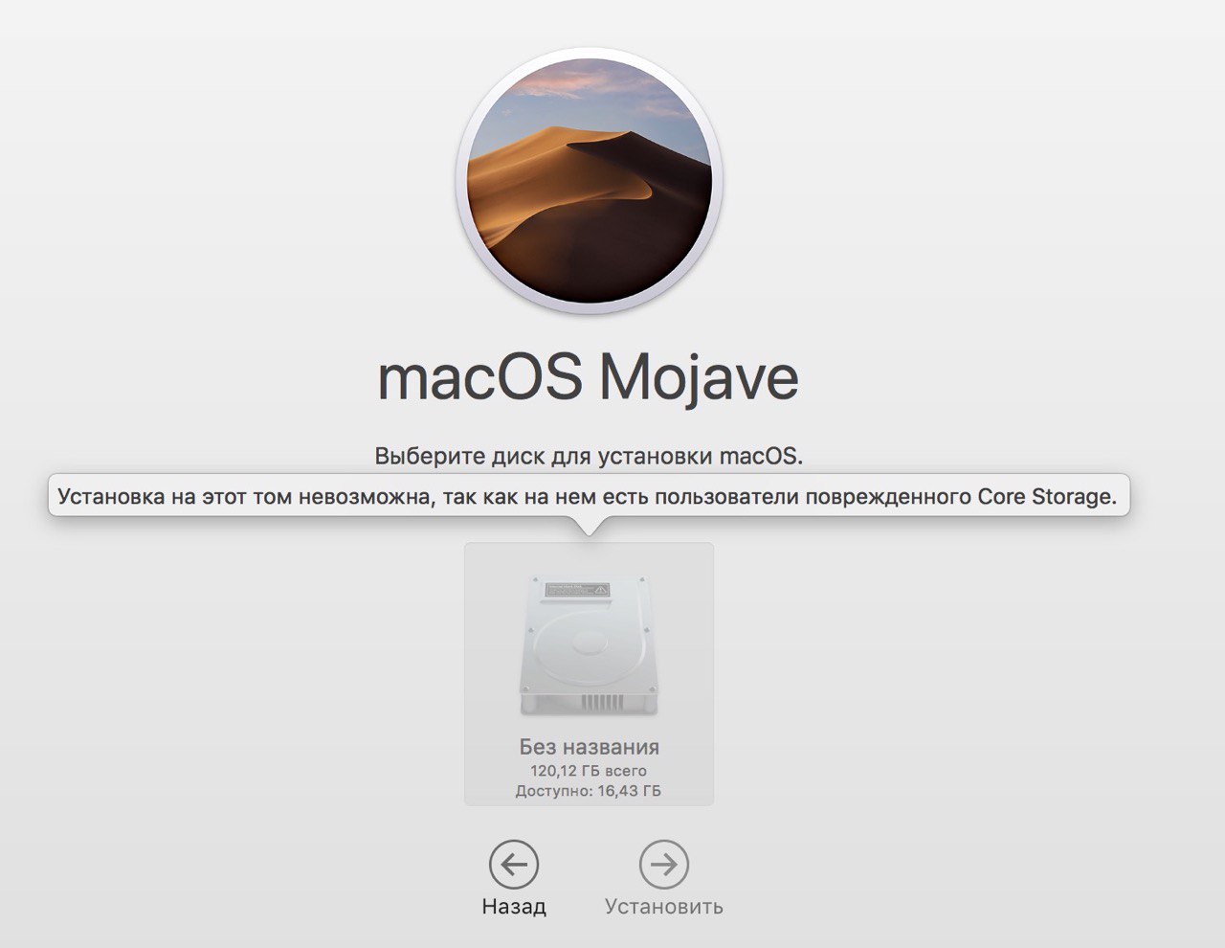The width and height of the screenshot is (1225, 948).
Task: Click the "Установить" label
Action: click(663, 906)
